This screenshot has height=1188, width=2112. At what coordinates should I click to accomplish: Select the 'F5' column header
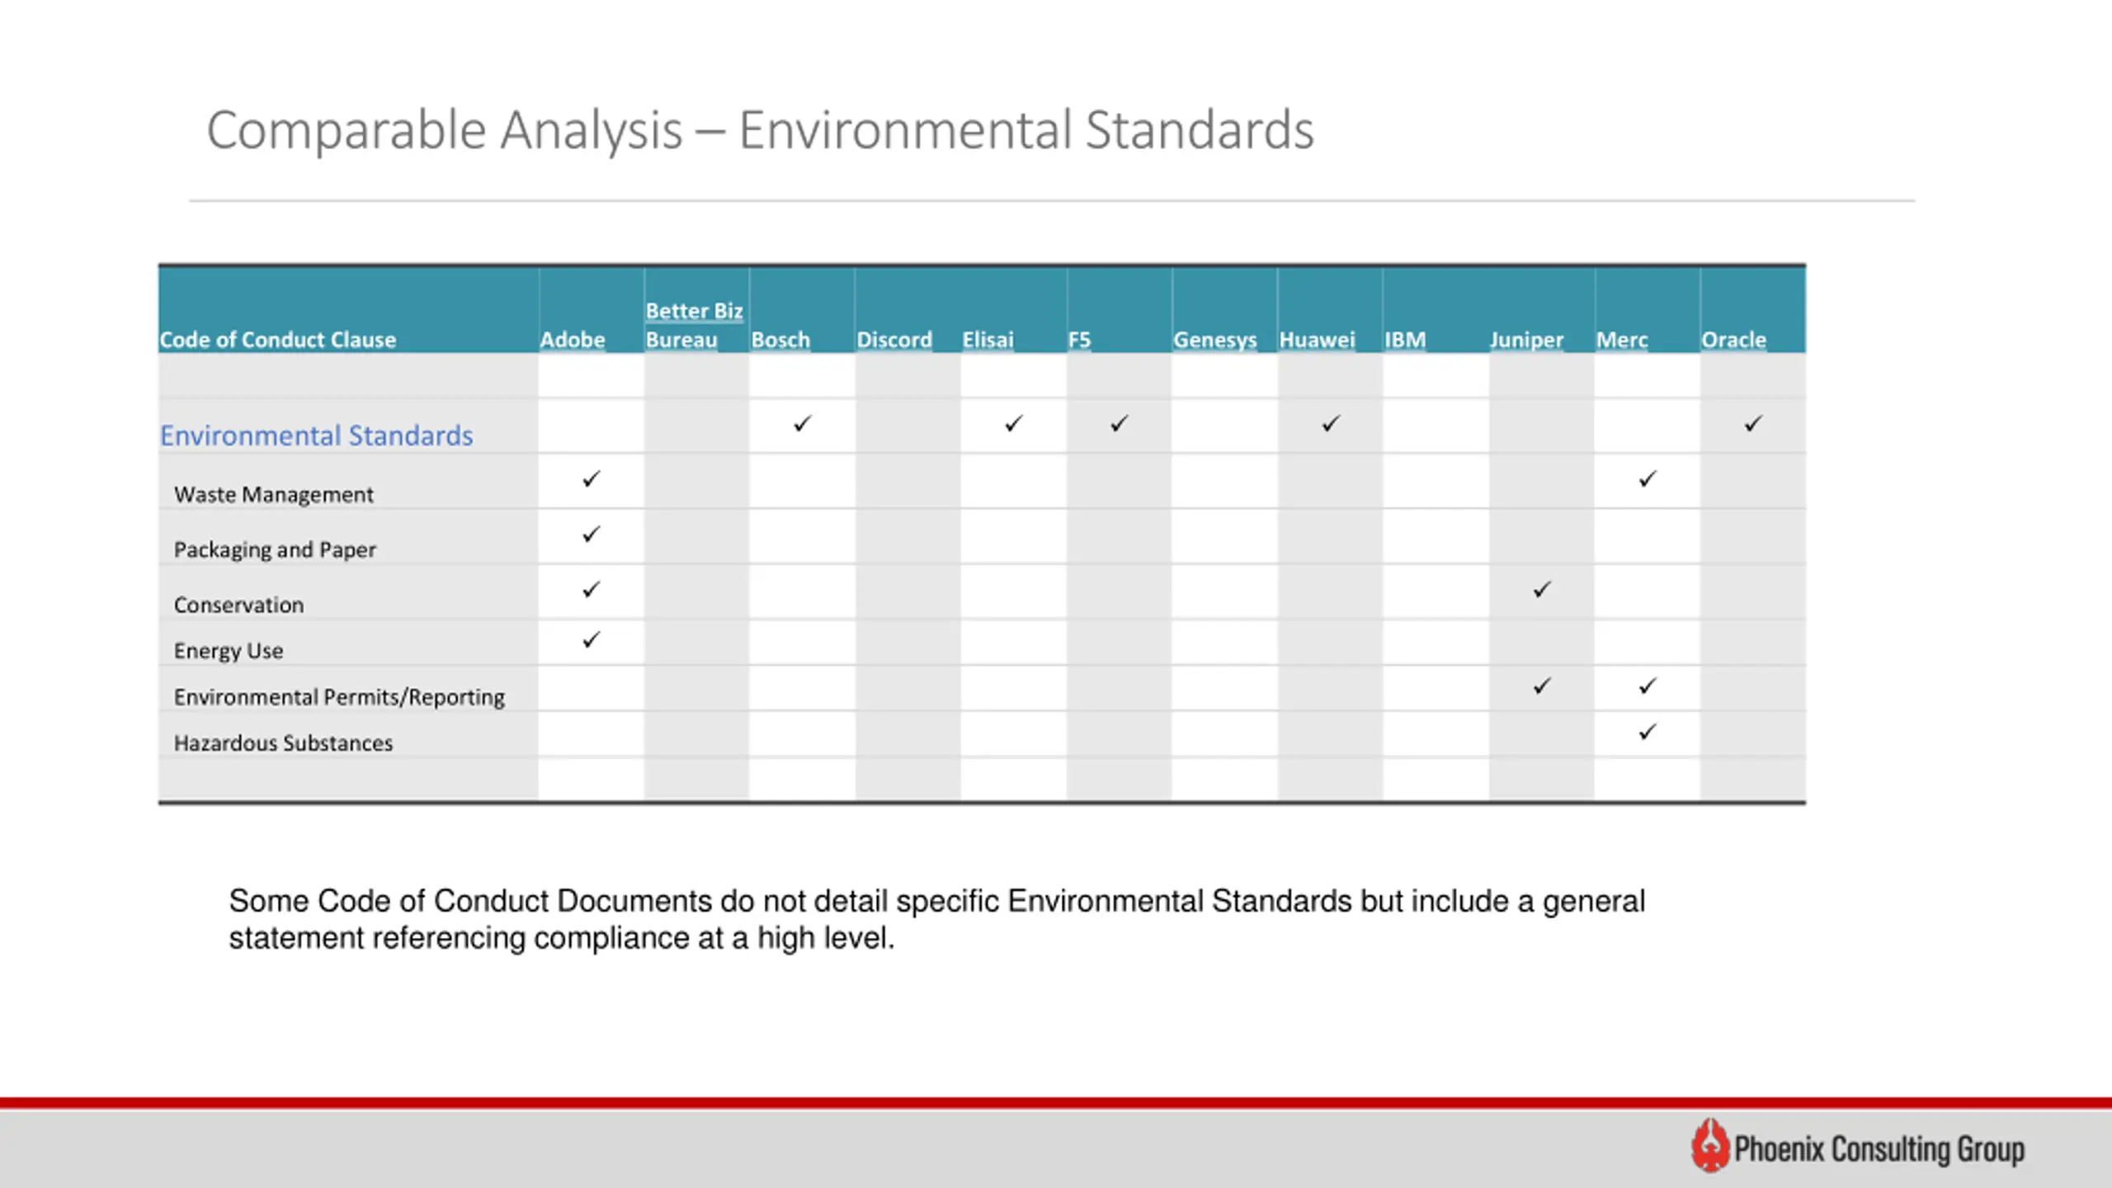coord(1079,340)
